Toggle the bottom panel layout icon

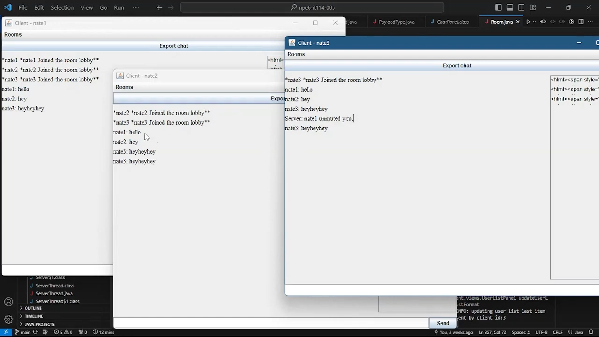click(x=510, y=7)
